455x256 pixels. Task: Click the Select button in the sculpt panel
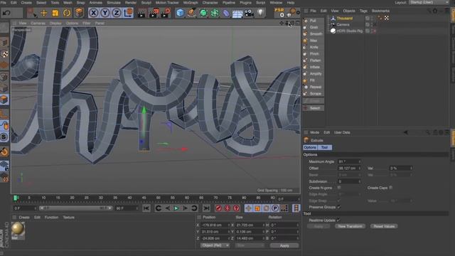314,108
